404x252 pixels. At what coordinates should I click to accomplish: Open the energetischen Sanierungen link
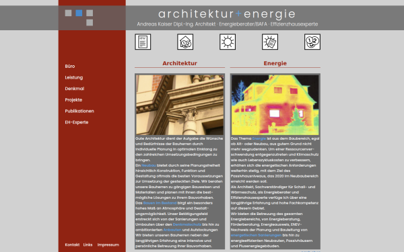(256, 235)
